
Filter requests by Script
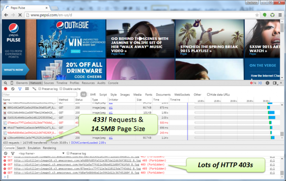tap(103, 95)
